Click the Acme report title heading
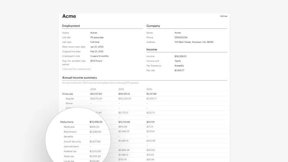This screenshot has width=288, height=162. 69,16
